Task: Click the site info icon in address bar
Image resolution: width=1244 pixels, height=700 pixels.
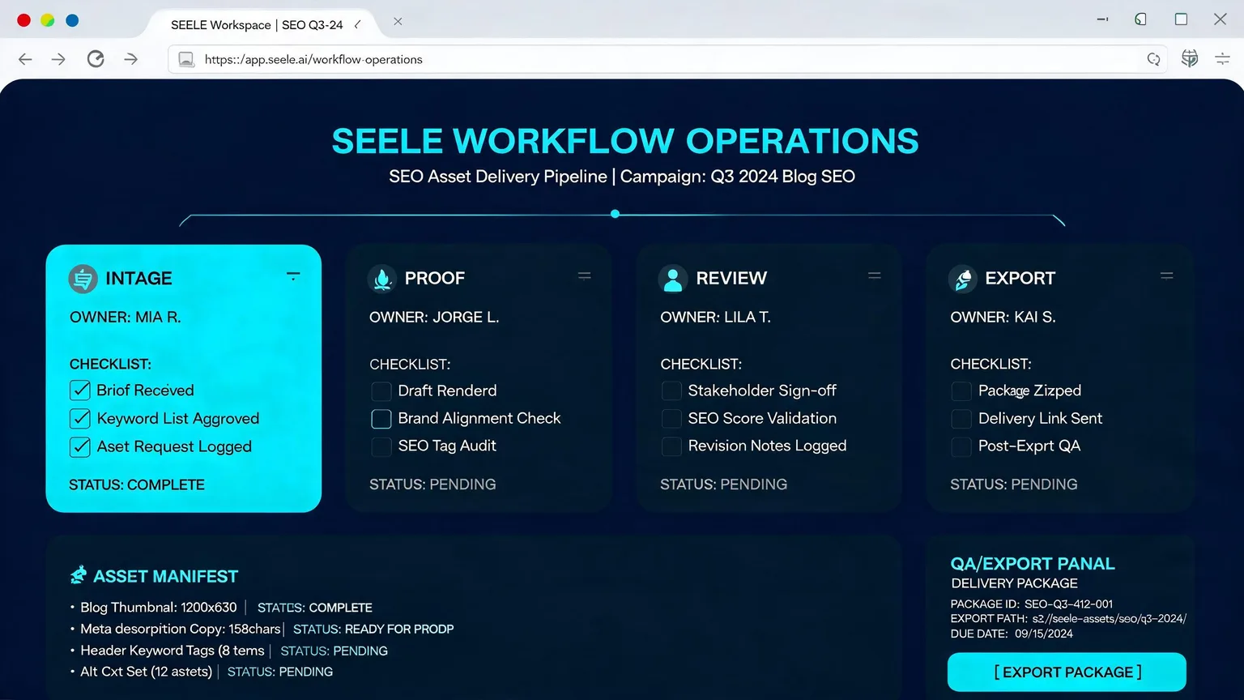Action: click(x=186, y=59)
